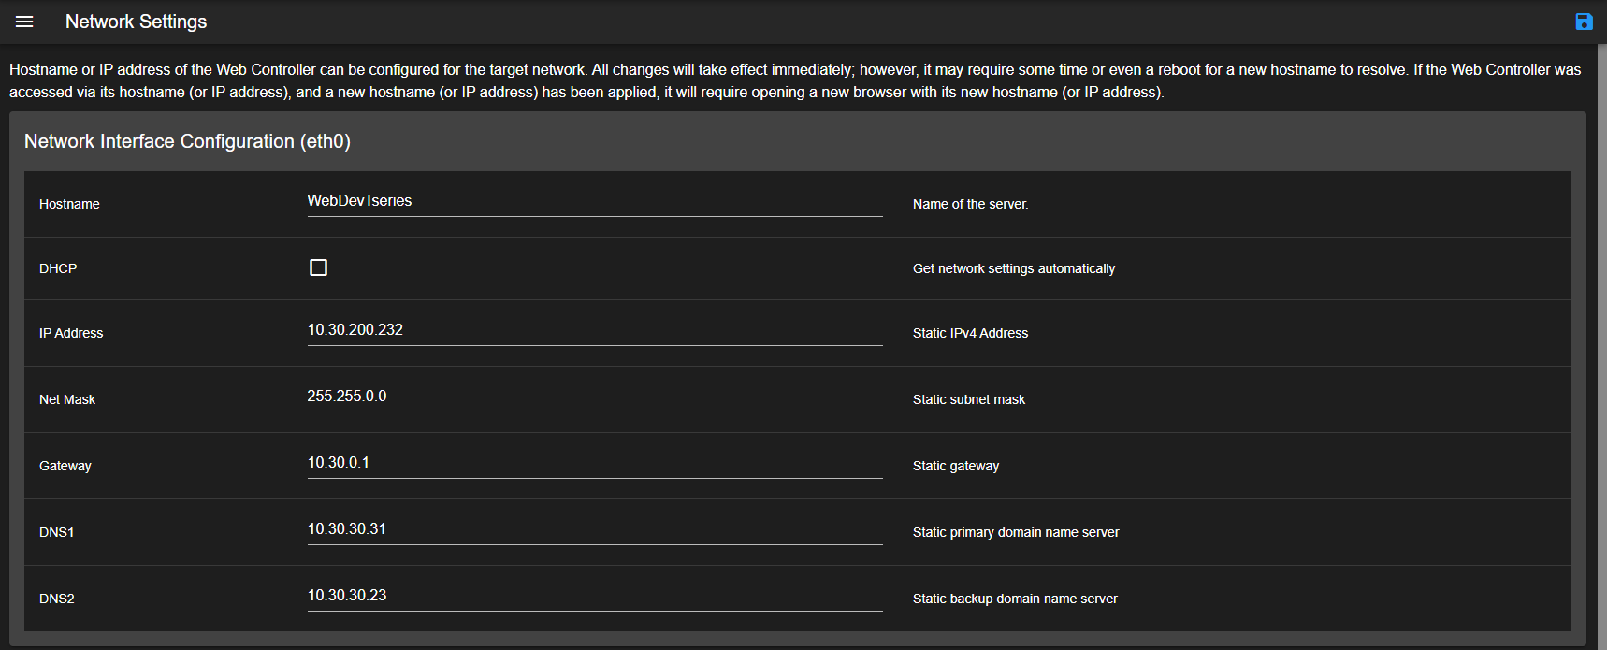Click the 'Hostname' row label
1607x650 pixels.
click(69, 204)
